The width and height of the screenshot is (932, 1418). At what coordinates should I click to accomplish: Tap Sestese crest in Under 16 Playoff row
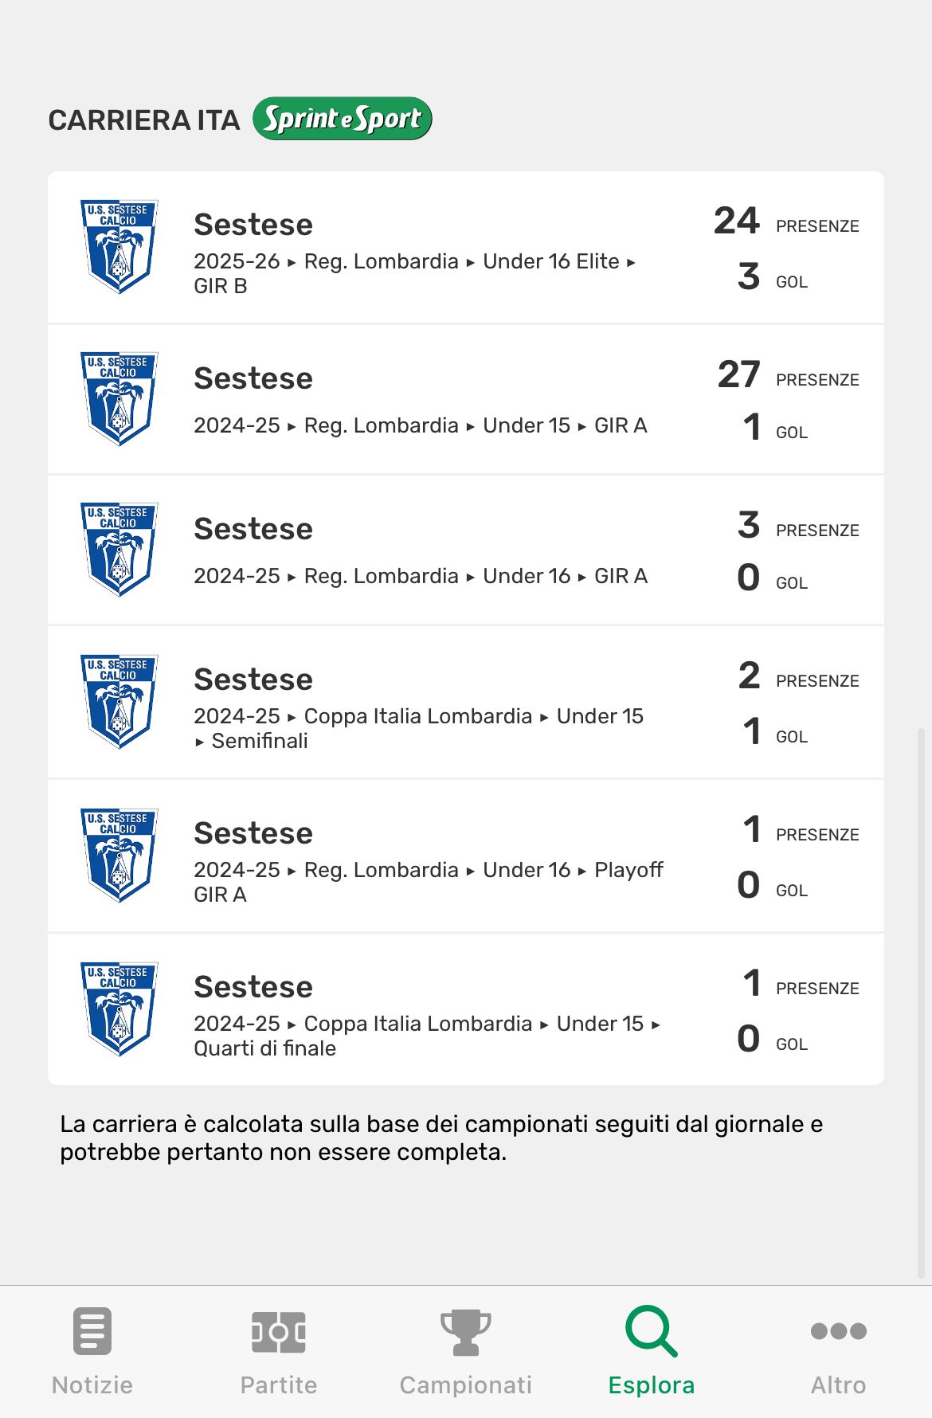(x=119, y=855)
